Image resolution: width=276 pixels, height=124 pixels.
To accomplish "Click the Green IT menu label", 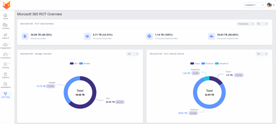I will point(6,38).
